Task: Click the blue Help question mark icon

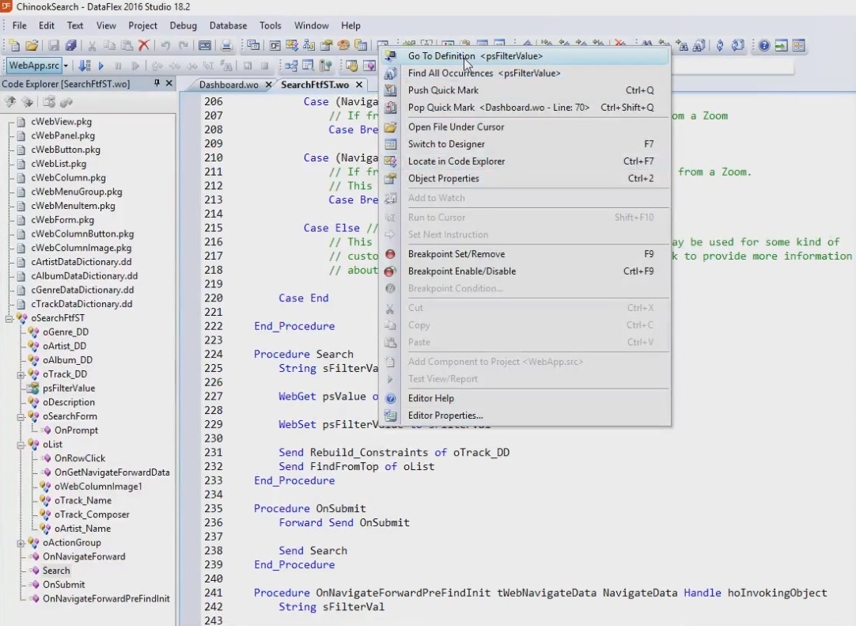Action: 763,46
